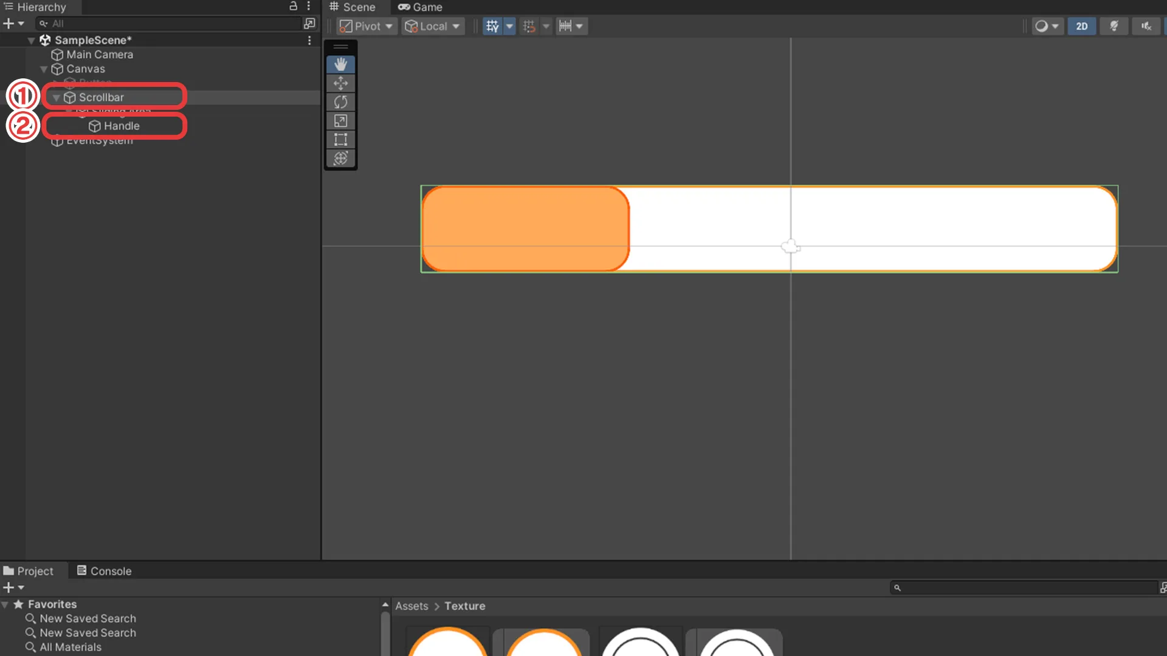
Task: Open the Hierarchy create plus menu
Action: click(x=13, y=24)
